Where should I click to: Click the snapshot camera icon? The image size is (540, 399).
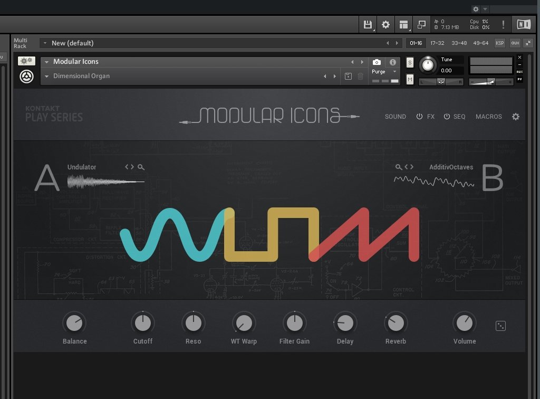click(x=377, y=62)
